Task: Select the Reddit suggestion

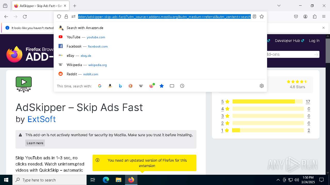Action: (x=160, y=74)
